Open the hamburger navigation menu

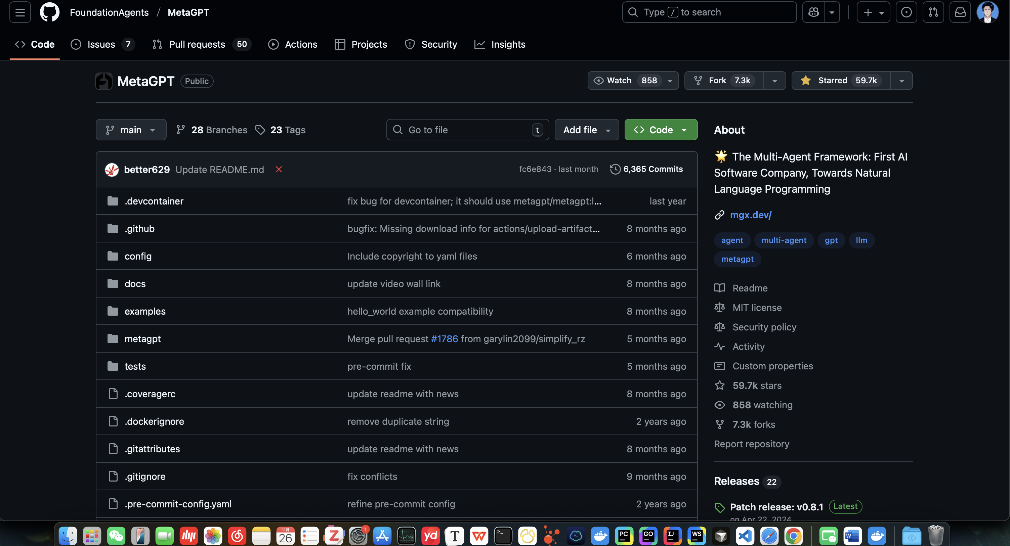[20, 12]
